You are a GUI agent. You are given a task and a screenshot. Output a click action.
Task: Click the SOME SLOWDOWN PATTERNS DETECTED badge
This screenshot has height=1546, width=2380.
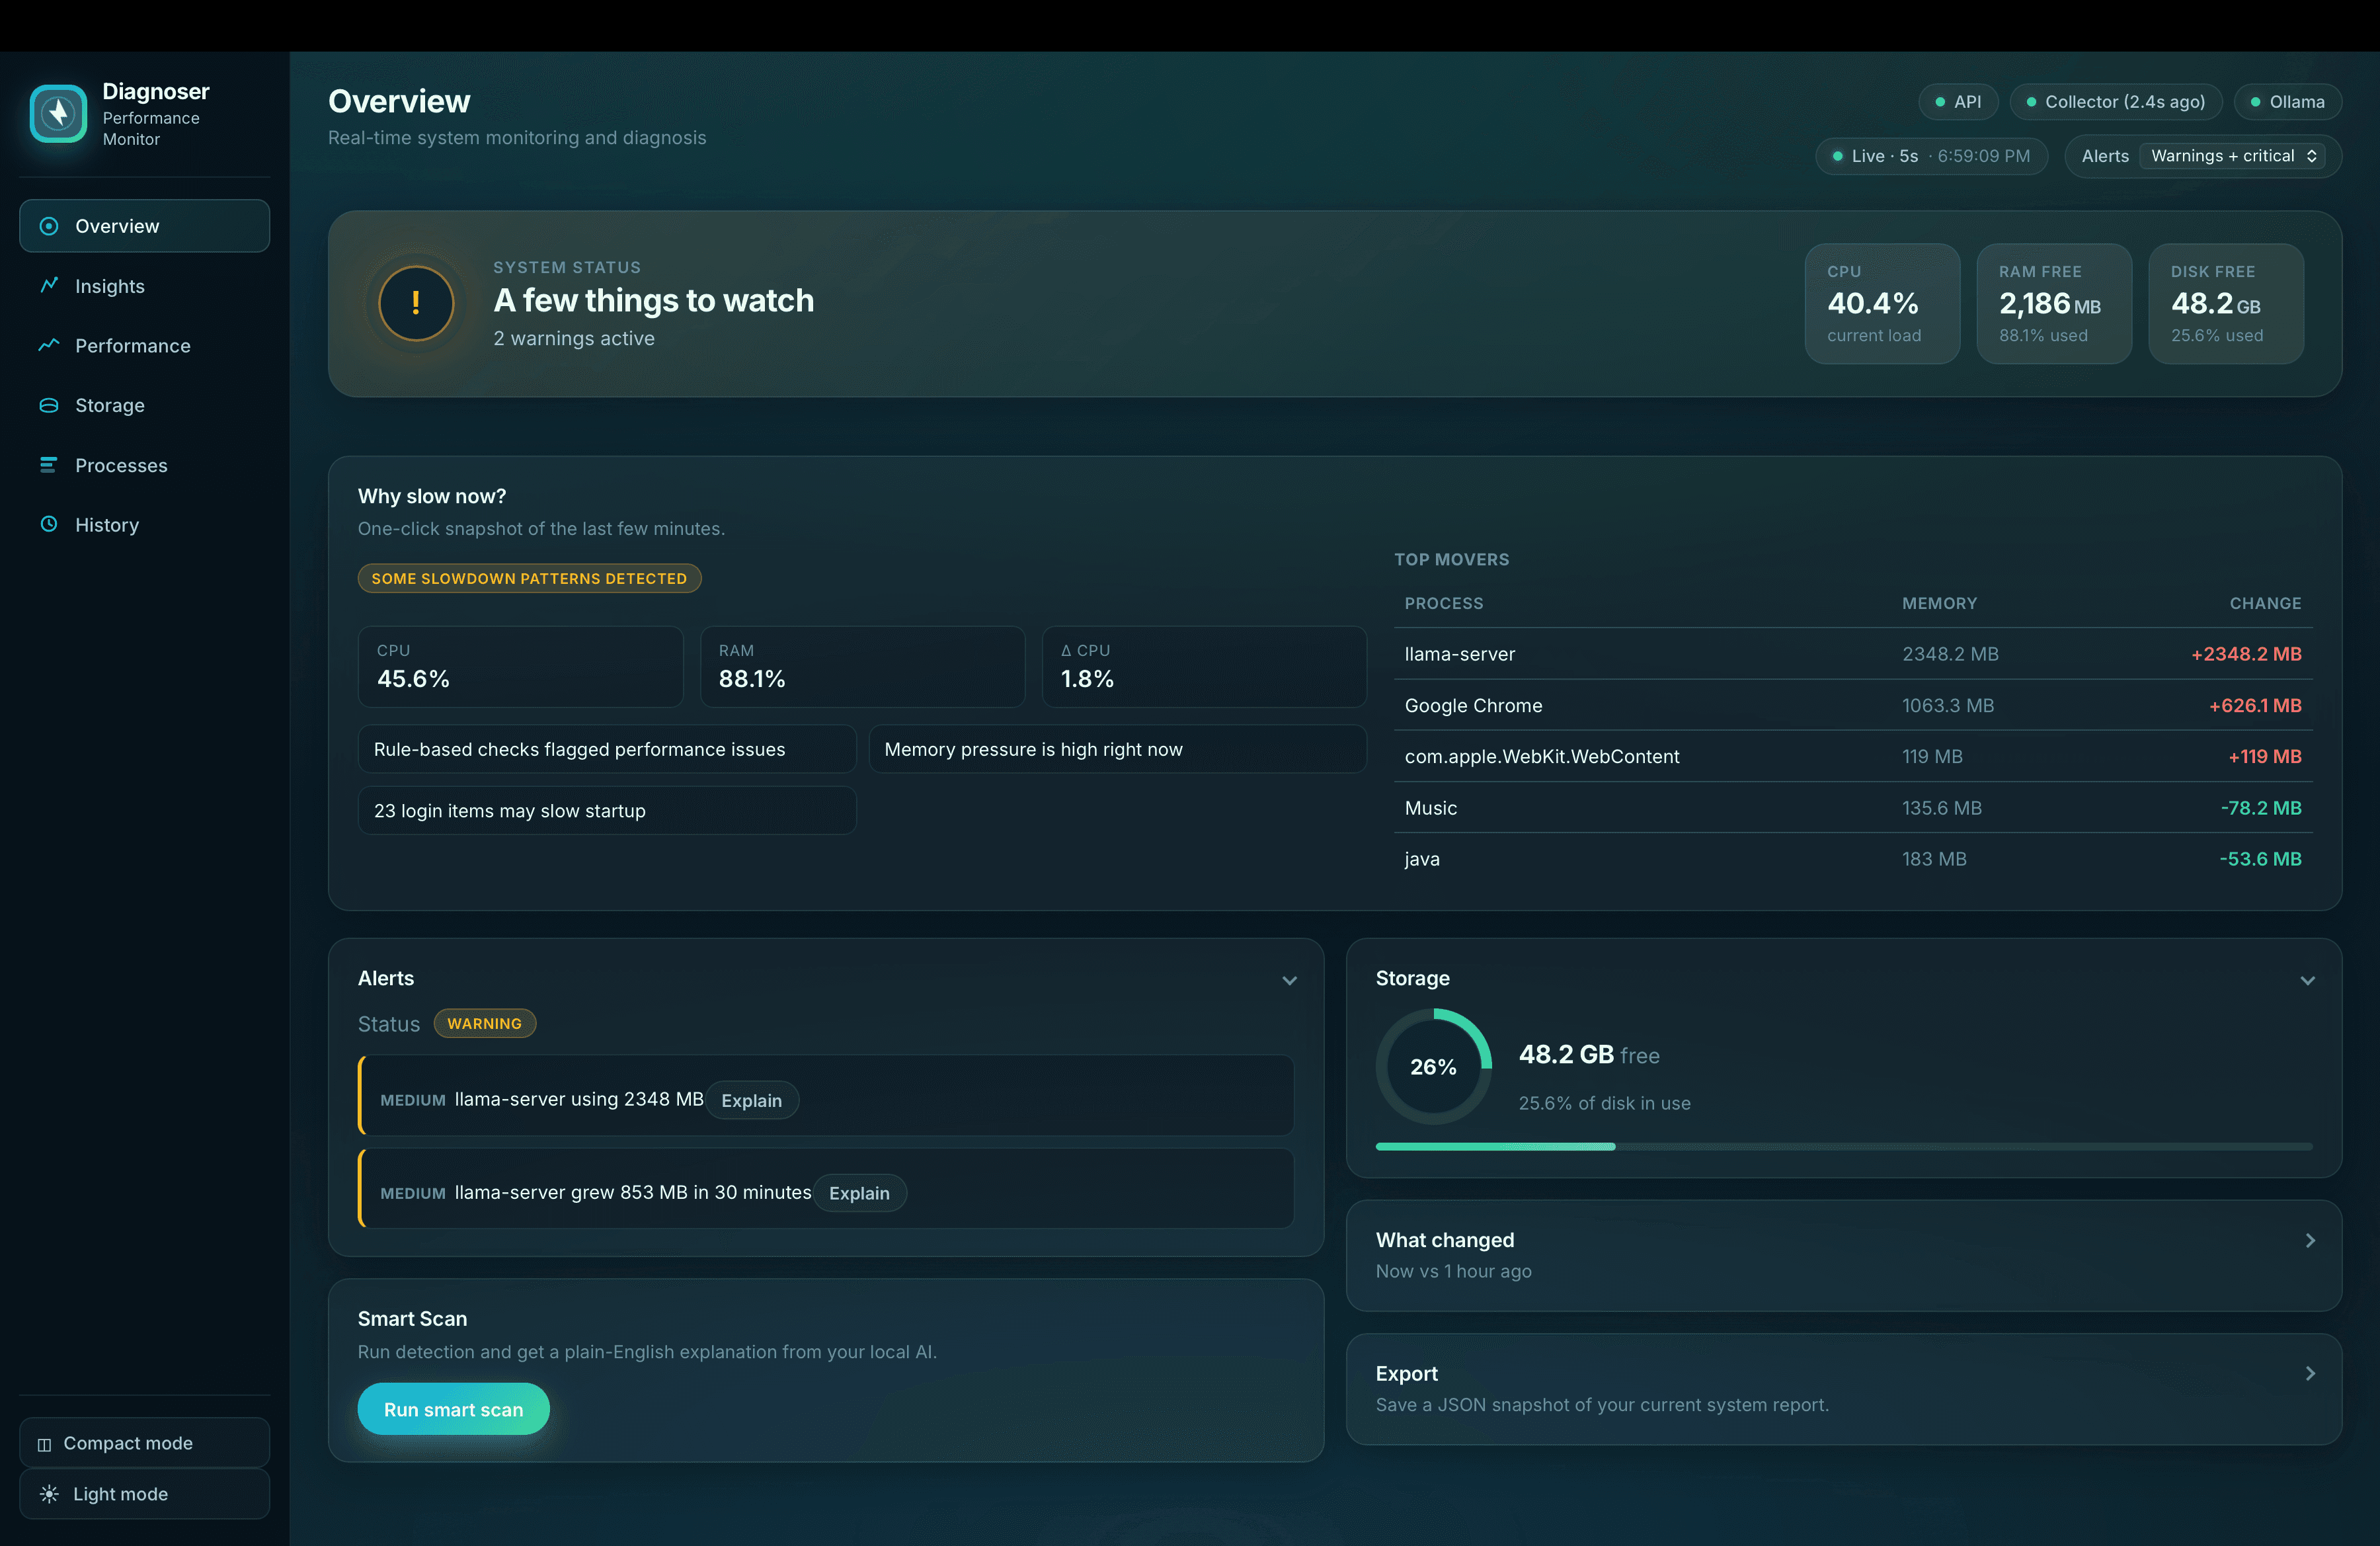coord(529,578)
